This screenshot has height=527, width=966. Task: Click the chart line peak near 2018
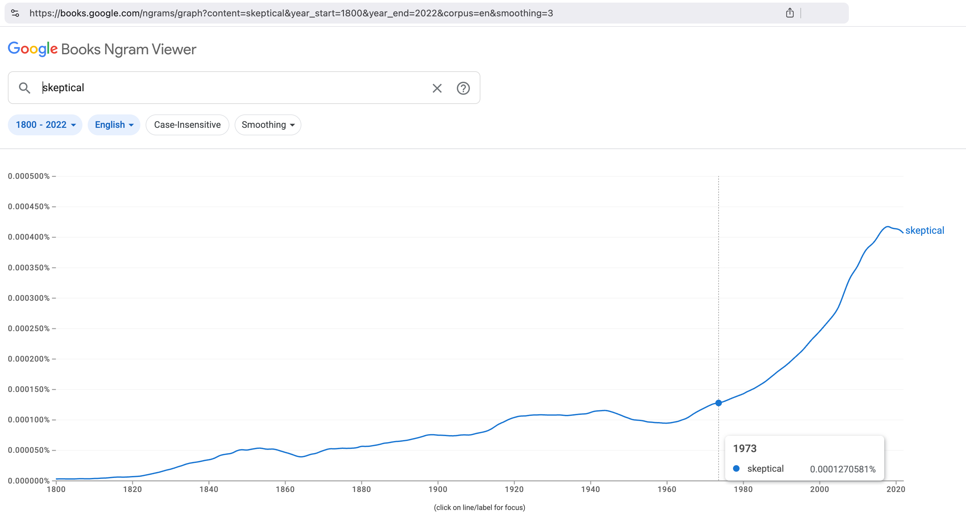tap(887, 227)
